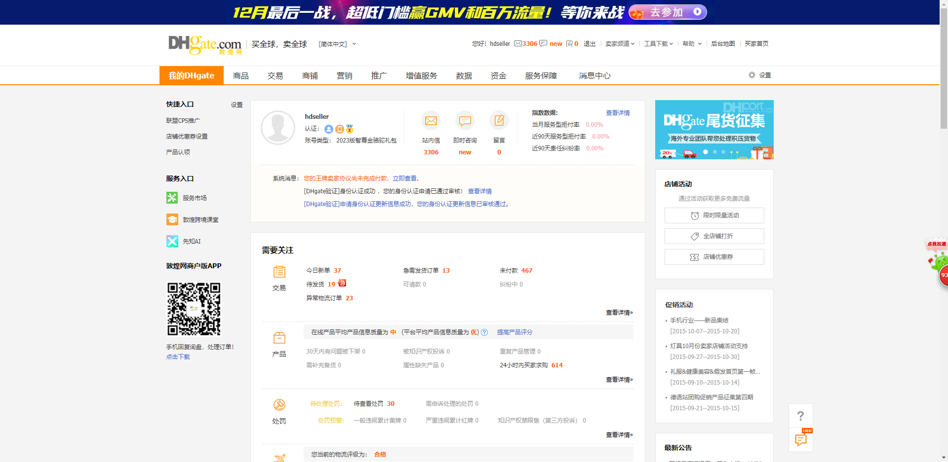Click the 限时限量活动 button

714,215
